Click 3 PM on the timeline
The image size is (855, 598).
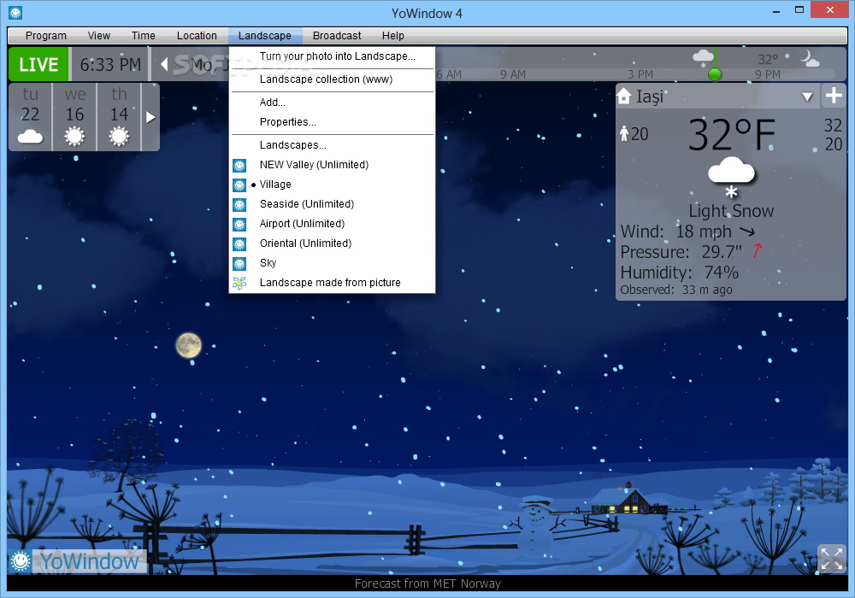click(640, 74)
